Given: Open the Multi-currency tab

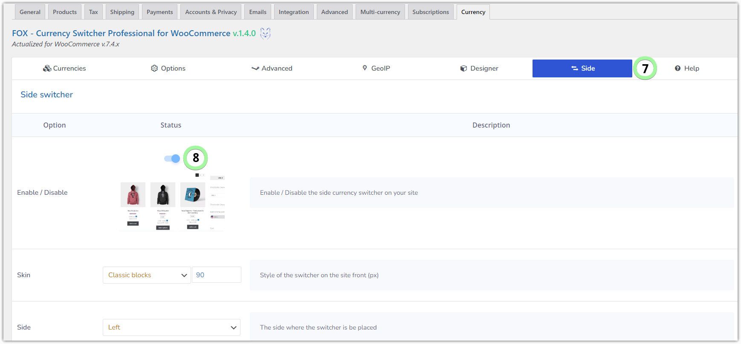Looking at the screenshot, I should 380,12.
